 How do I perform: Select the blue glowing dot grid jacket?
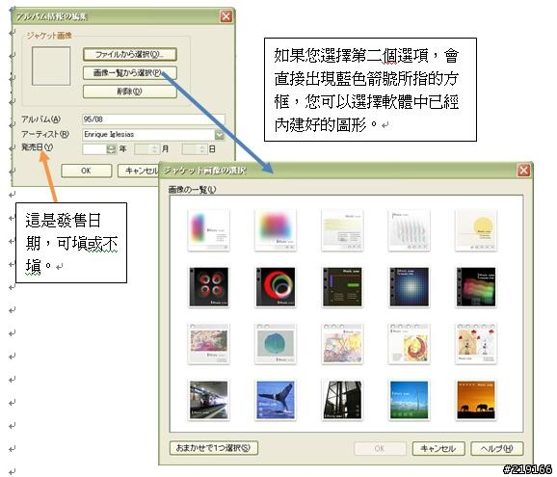point(410,287)
